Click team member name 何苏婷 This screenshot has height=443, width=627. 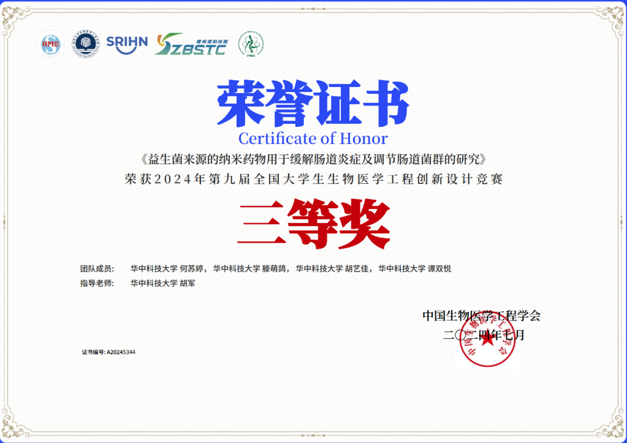(192, 269)
